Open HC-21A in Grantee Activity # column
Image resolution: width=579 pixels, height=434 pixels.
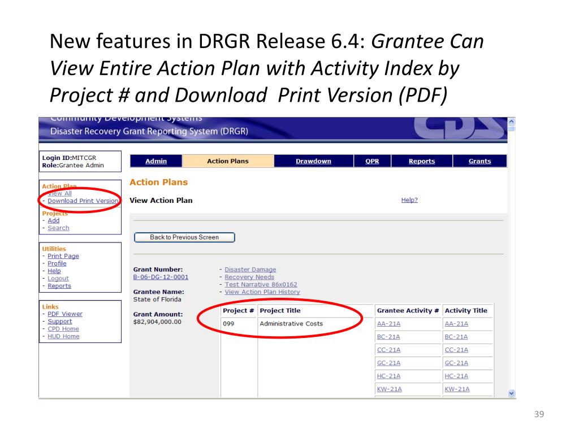point(388,376)
